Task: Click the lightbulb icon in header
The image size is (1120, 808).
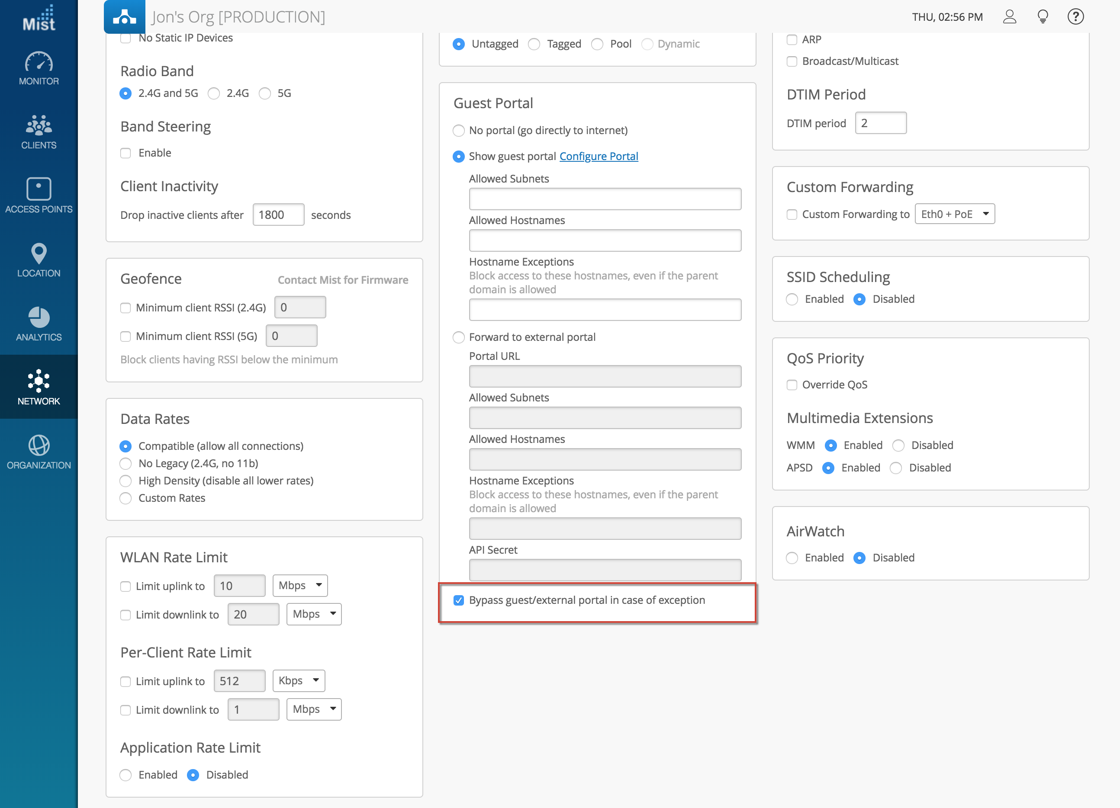Action: tap(1043, 17)
